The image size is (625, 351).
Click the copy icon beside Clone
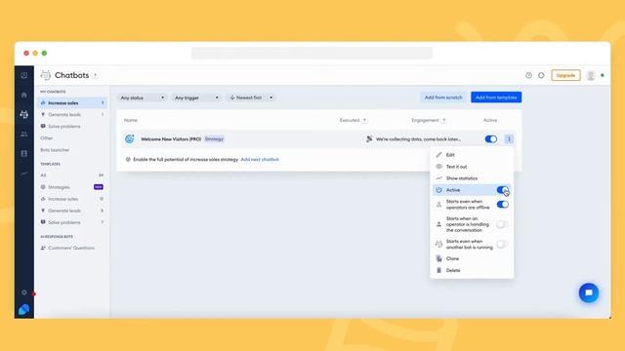click(438, 258)
